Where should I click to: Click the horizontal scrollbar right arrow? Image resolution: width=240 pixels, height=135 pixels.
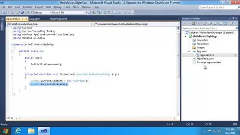pyautogui.click(x=175, y=118)
